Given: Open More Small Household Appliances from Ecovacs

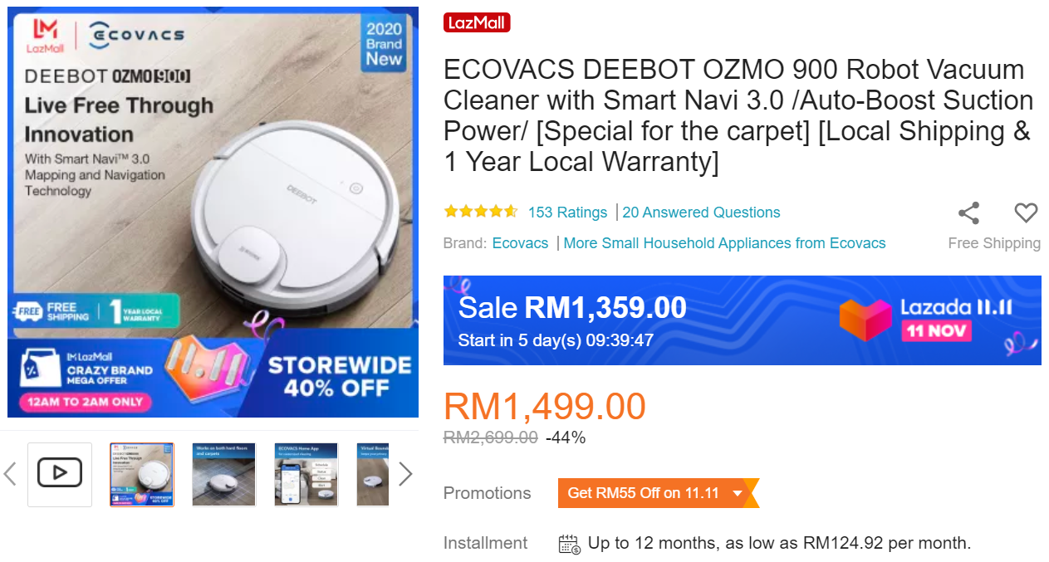Looking at the screenshot, I should pyautogui.click(x=724, y=243).
